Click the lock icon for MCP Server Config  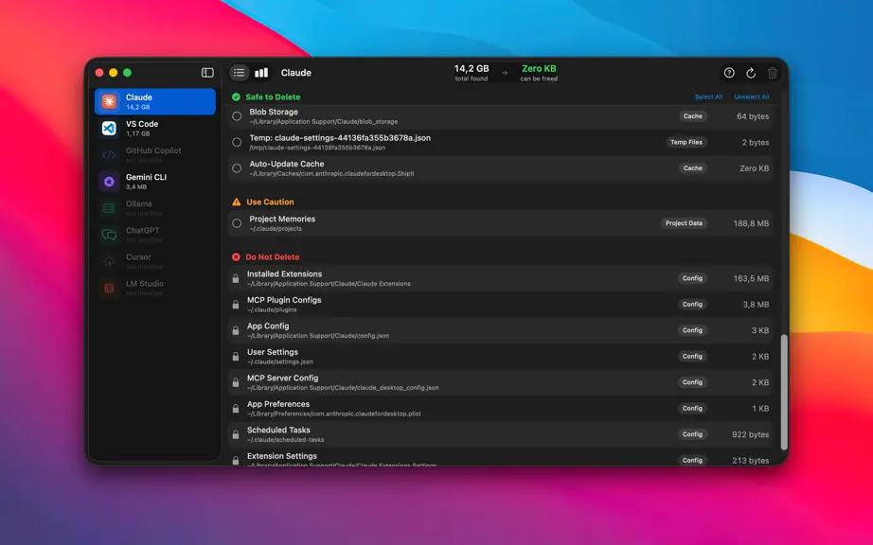coord(236,382)
